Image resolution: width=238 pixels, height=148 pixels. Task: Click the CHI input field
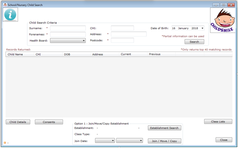pyautogui.click(x=122, y=28)
